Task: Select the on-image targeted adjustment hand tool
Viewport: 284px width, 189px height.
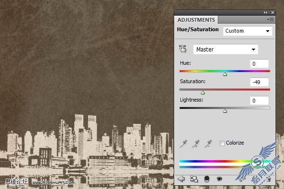Action: click(183, 49)
